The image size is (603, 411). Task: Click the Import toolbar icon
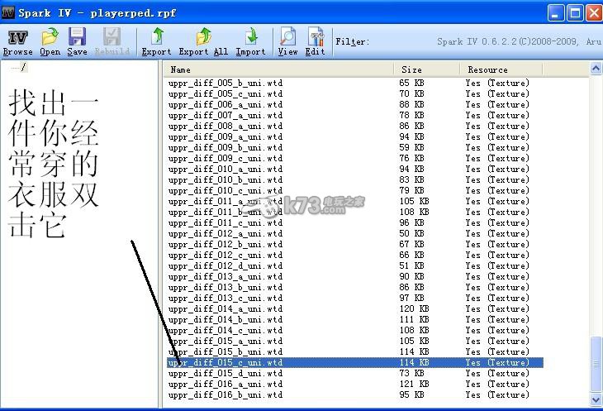click(x=250, y=41)
